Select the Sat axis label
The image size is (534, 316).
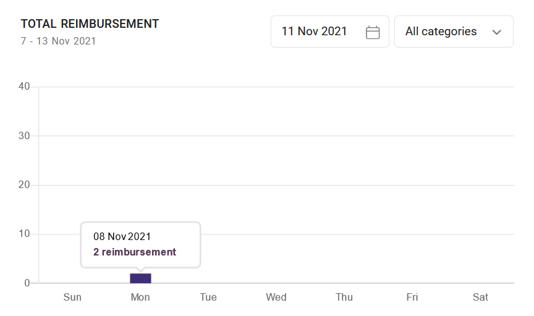point(480,297)
